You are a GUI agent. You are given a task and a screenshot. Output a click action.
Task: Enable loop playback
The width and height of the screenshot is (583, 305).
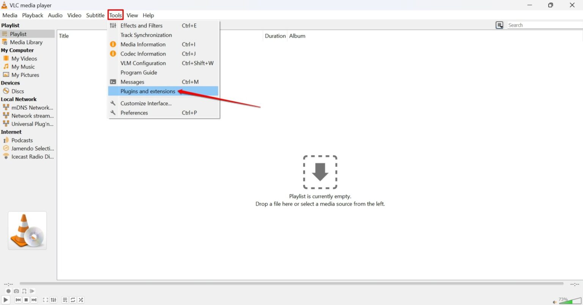pos(72,300)
